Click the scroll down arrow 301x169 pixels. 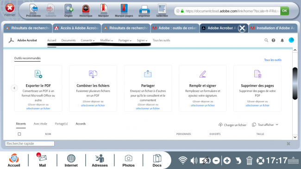coord(295,137)
